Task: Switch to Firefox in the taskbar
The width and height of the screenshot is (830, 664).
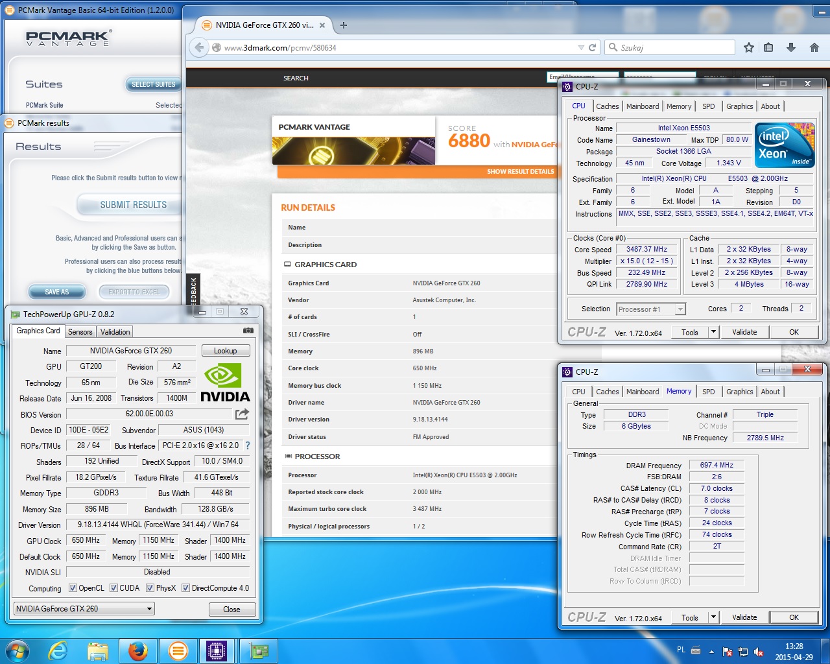Action: click(137, 650)
